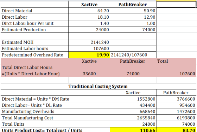Select 'Total Manufacturing Cost' label cell
Image resolution: width=197 pixels, height=132 pixels.
click(x=56, y=118)
